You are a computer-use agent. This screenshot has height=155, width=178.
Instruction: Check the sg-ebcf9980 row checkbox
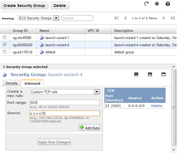coord(5,37)
